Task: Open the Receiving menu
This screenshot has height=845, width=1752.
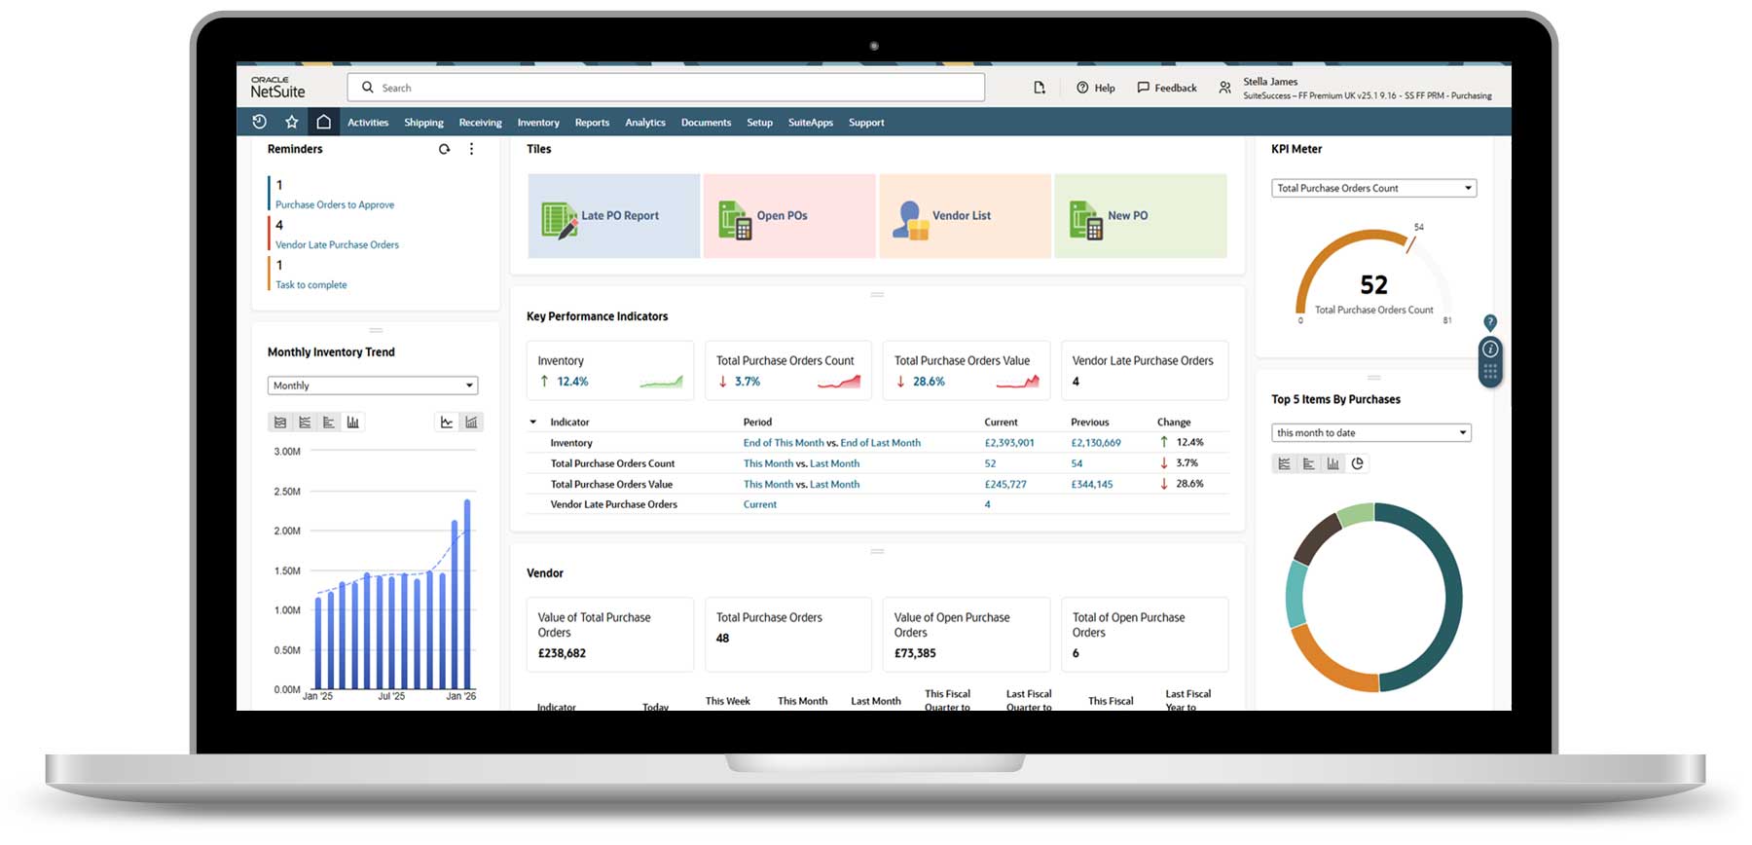Action: pos(481,123)
